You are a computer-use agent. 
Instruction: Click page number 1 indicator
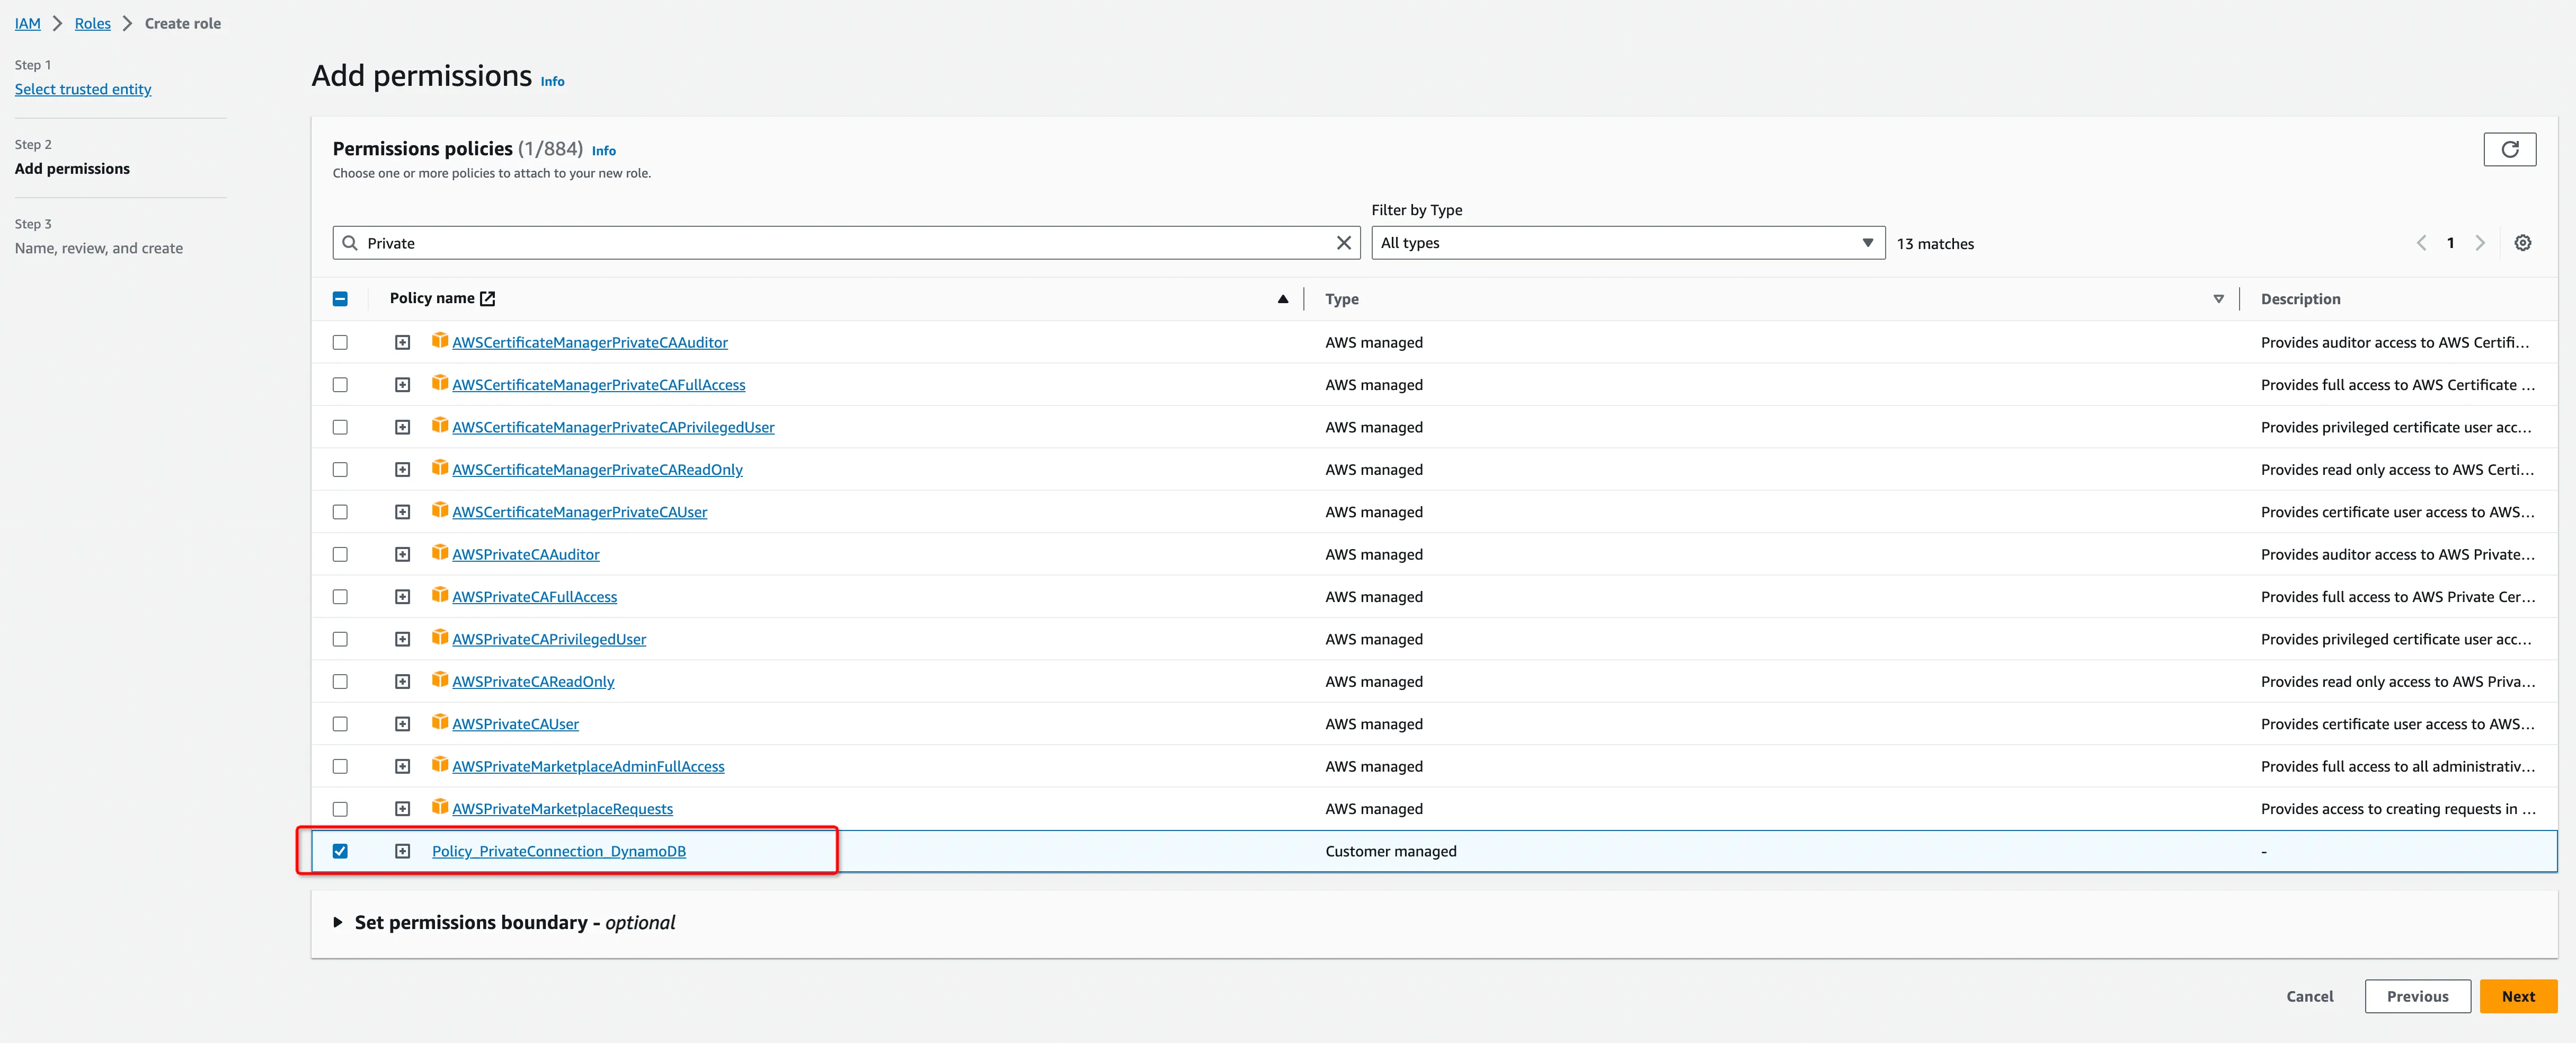pyautogui.click(x=2450, y=243)
